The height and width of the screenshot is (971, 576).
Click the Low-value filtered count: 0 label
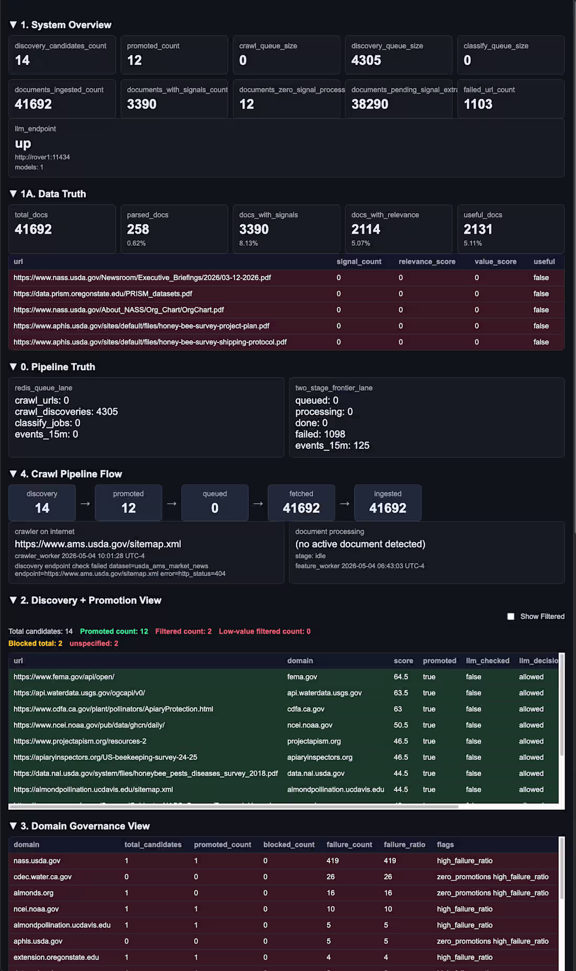[x=264, y=632]
